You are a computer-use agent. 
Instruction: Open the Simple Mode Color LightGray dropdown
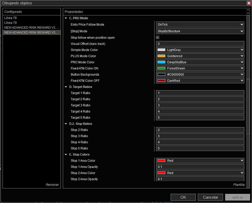[x=200, y=50]
